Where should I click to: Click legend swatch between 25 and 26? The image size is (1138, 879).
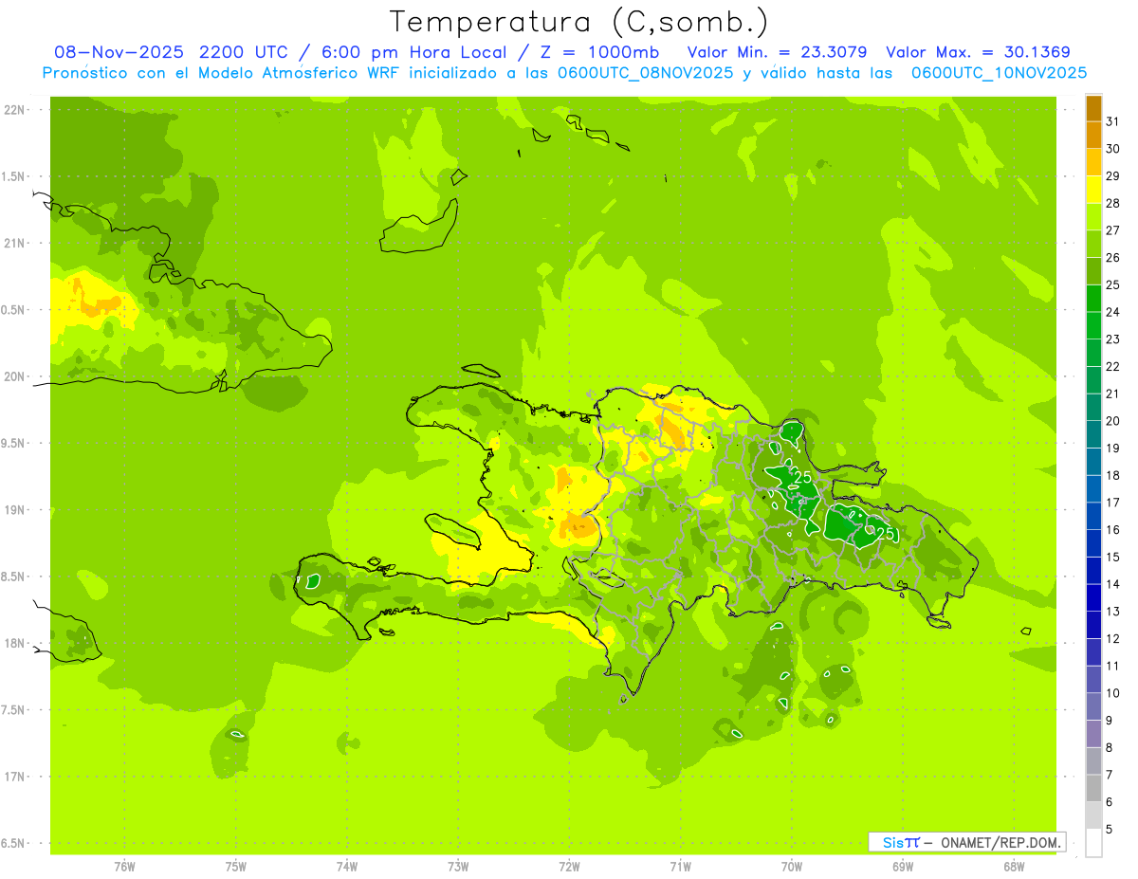(x=1093, y=271)
